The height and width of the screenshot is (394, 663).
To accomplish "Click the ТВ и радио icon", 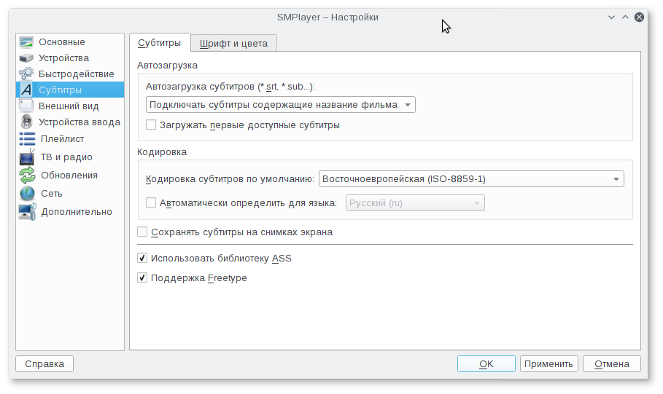I will pos(26,157).
